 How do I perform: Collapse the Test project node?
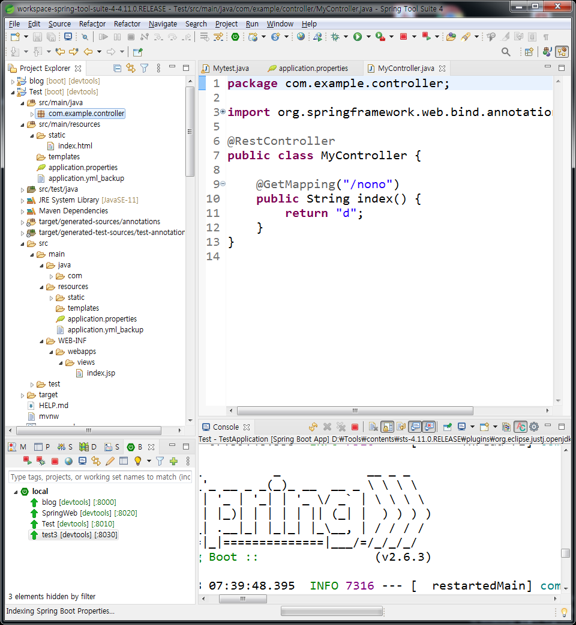click(x=13, y=92)
